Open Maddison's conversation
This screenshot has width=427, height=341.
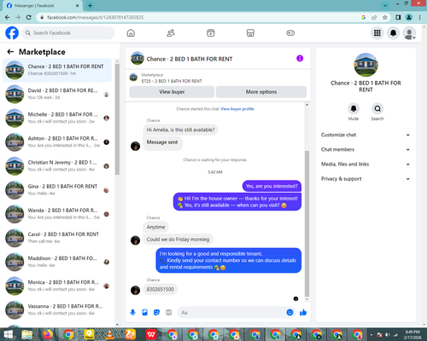tap(57, 262)
